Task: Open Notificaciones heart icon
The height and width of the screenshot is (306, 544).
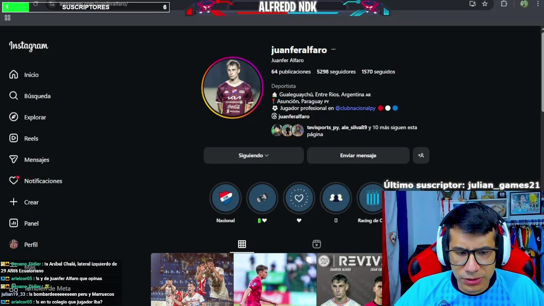Action: pos(14,181)
